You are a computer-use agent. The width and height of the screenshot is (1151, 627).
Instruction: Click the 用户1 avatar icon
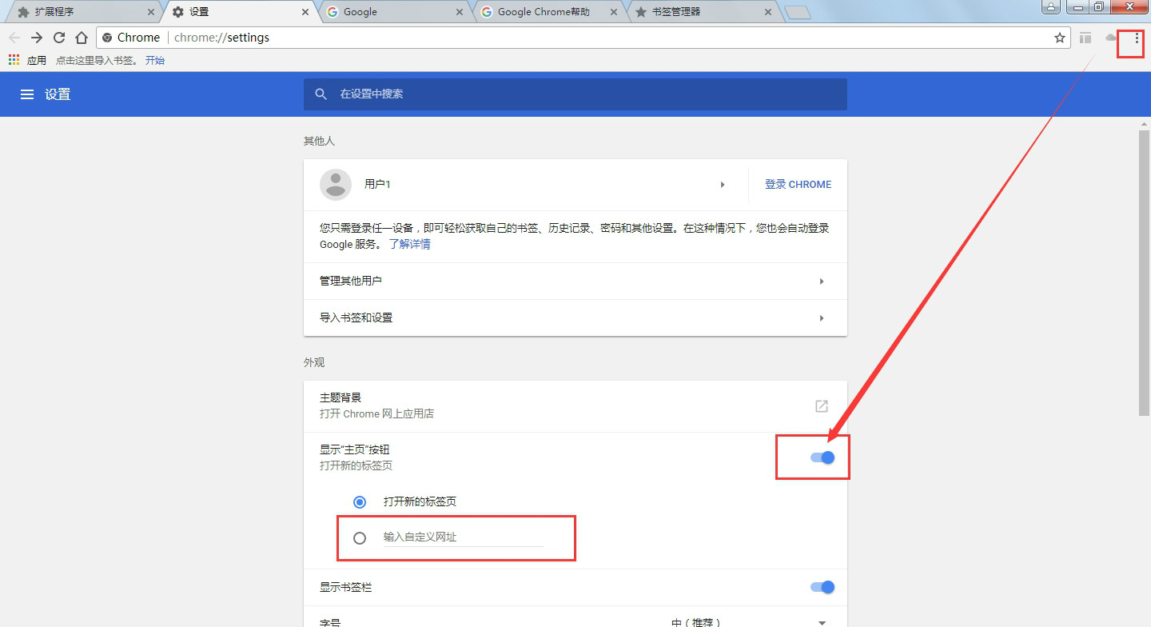point(335,185)
